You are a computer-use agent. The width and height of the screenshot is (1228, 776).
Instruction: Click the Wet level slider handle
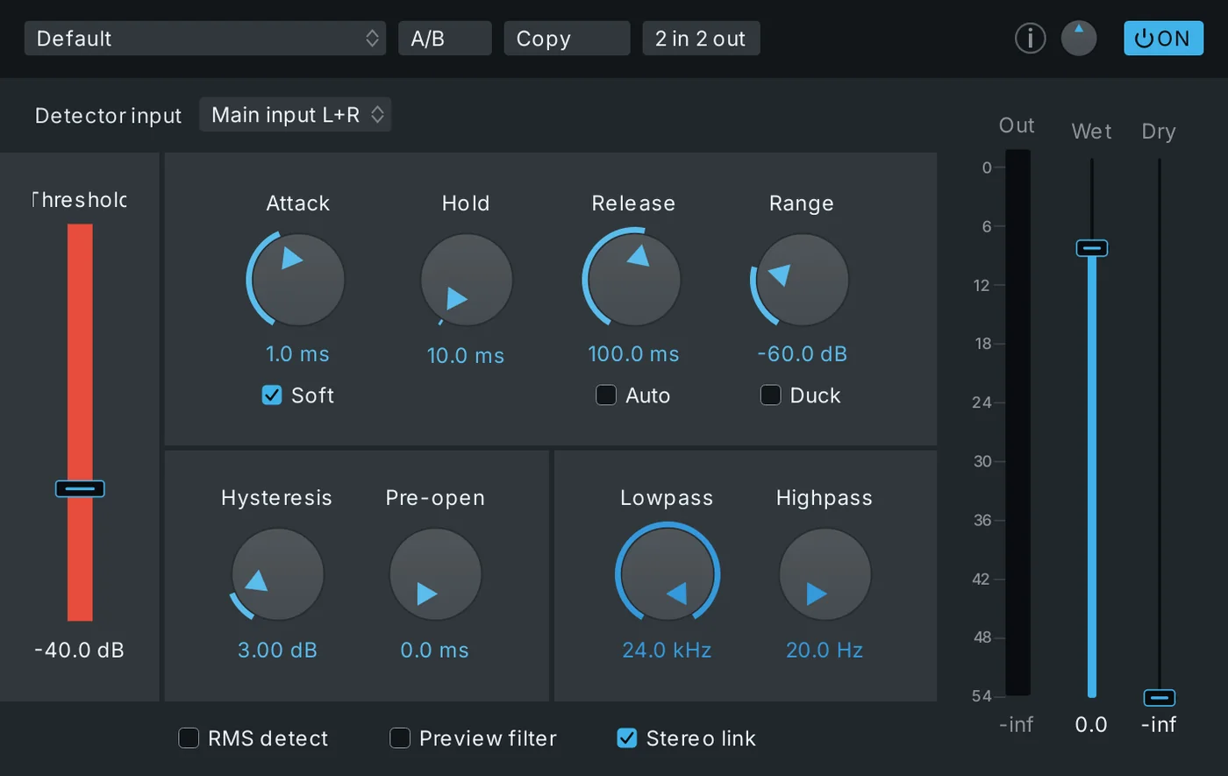tap(1092, 248)
